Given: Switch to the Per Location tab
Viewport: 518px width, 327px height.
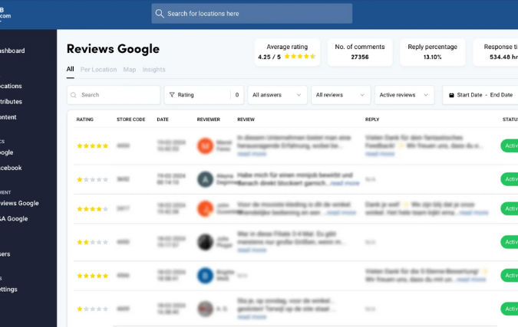Looking at the screenshot, I should click(x=98, y=70).
